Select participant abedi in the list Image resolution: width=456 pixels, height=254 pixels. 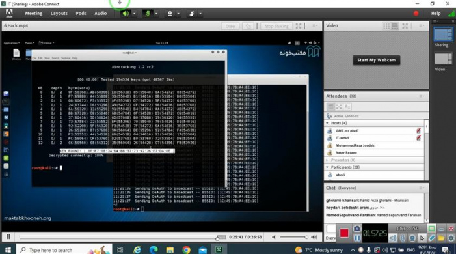(374, 175)
